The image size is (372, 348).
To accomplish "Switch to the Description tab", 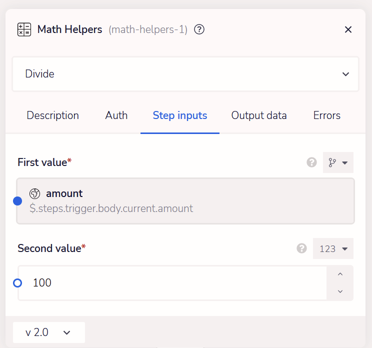I will (x=52, y=115).
